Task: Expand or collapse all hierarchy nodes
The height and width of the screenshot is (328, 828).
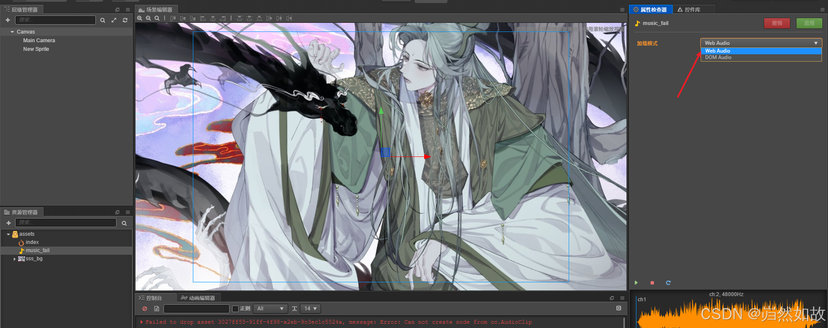Action: point(114,20)
